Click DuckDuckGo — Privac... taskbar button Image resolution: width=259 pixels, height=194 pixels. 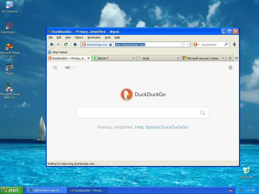(88, 190)
